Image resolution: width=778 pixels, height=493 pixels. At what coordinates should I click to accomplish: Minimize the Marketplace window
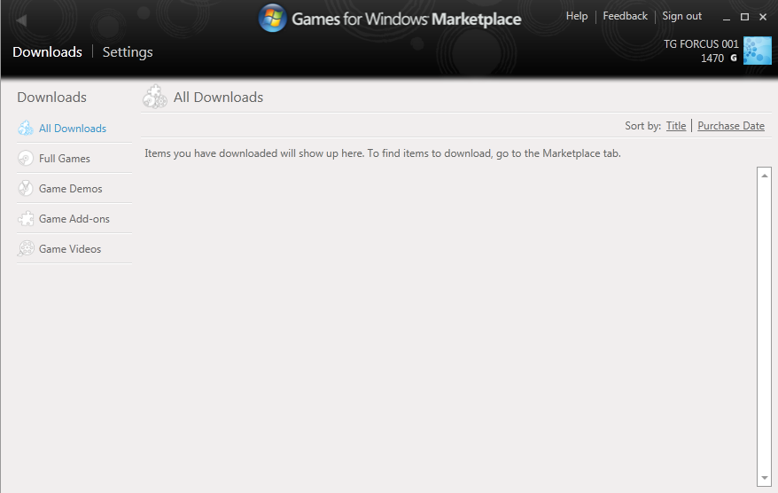click(727, 18)
